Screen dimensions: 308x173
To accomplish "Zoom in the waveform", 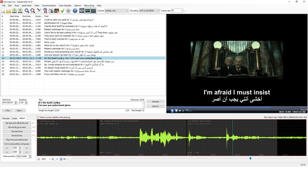I will pos(53,159).
